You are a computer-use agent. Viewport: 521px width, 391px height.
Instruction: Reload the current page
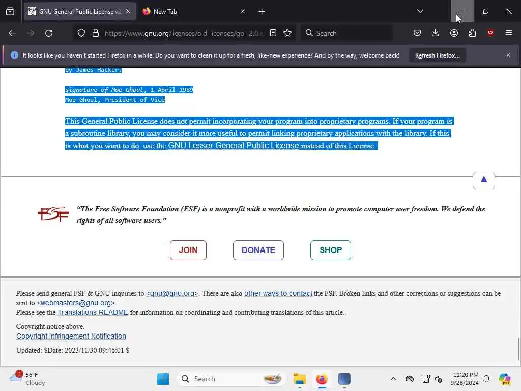point(49,33)
